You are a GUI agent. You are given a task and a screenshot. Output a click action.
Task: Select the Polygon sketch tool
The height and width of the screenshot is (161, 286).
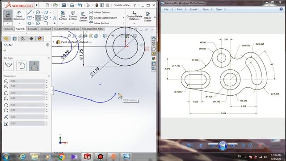click(38, 23)
